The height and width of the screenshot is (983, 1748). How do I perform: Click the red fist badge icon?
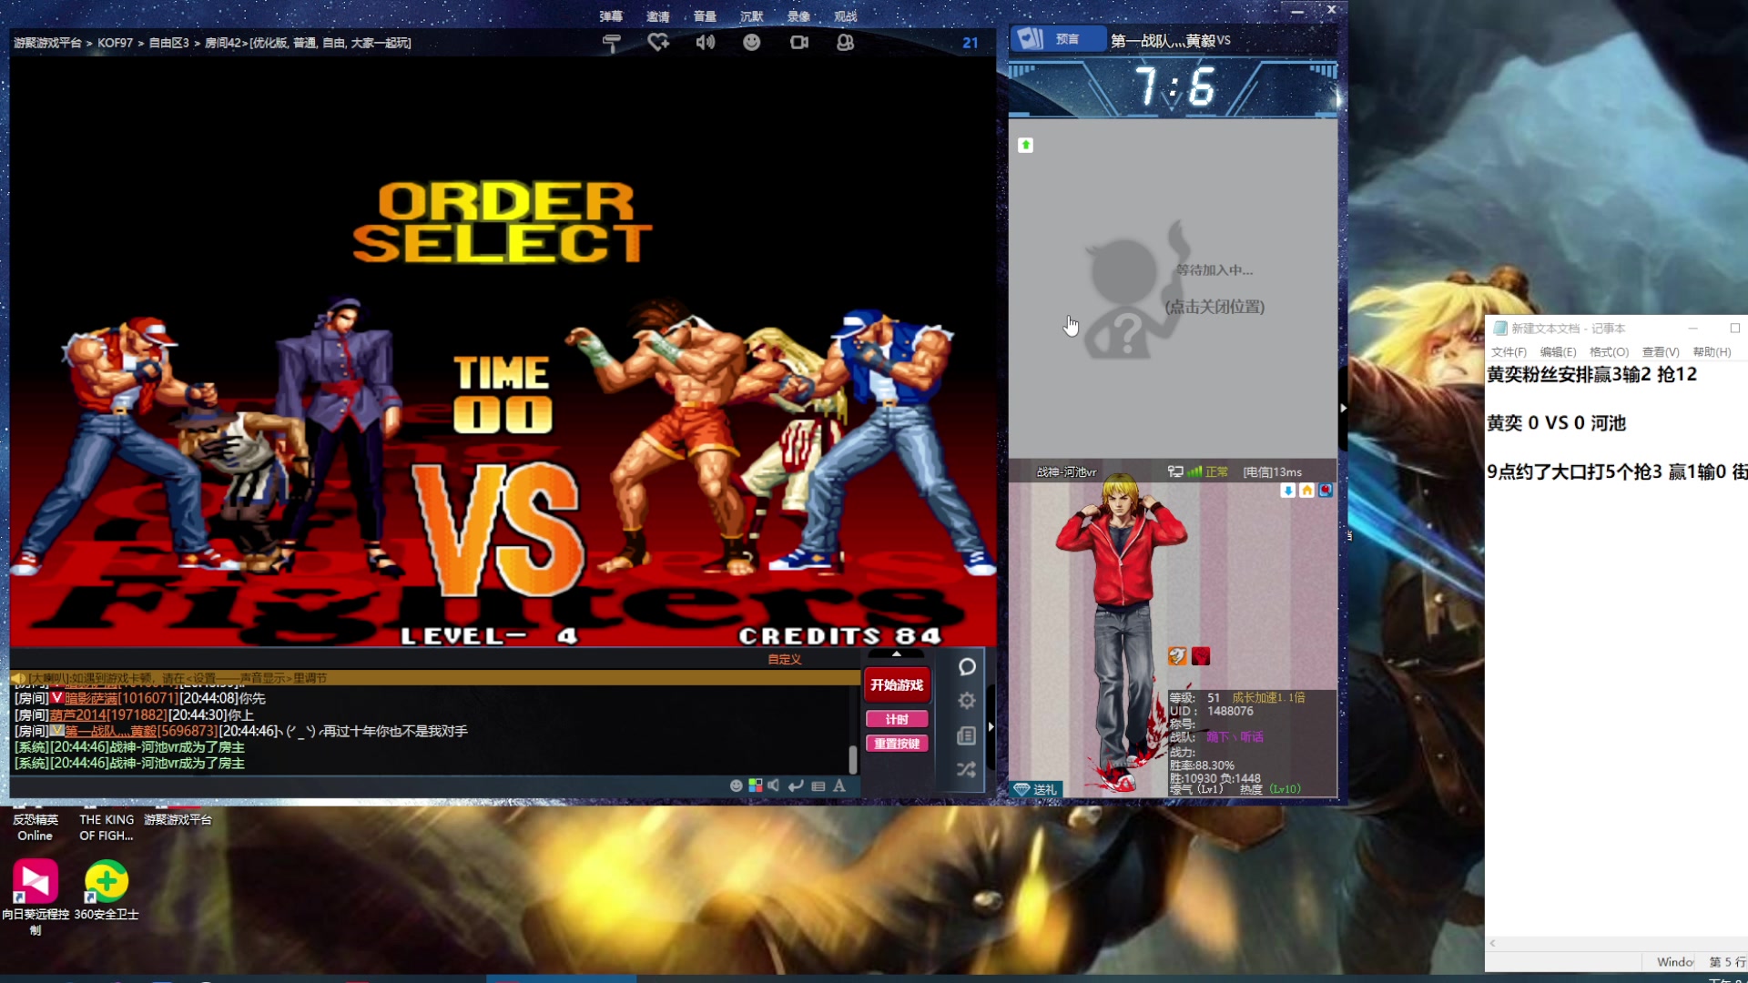coord(1201,656)
